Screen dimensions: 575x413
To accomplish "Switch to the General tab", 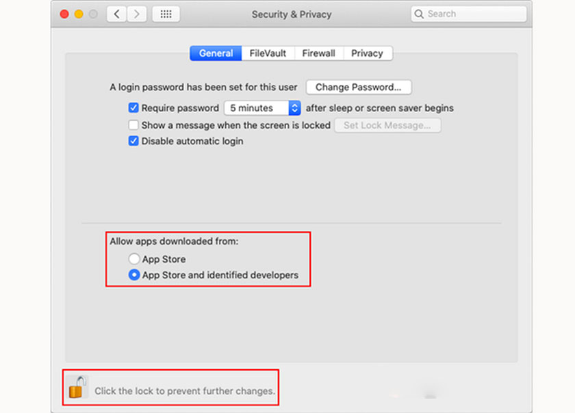I will (216, 53).
